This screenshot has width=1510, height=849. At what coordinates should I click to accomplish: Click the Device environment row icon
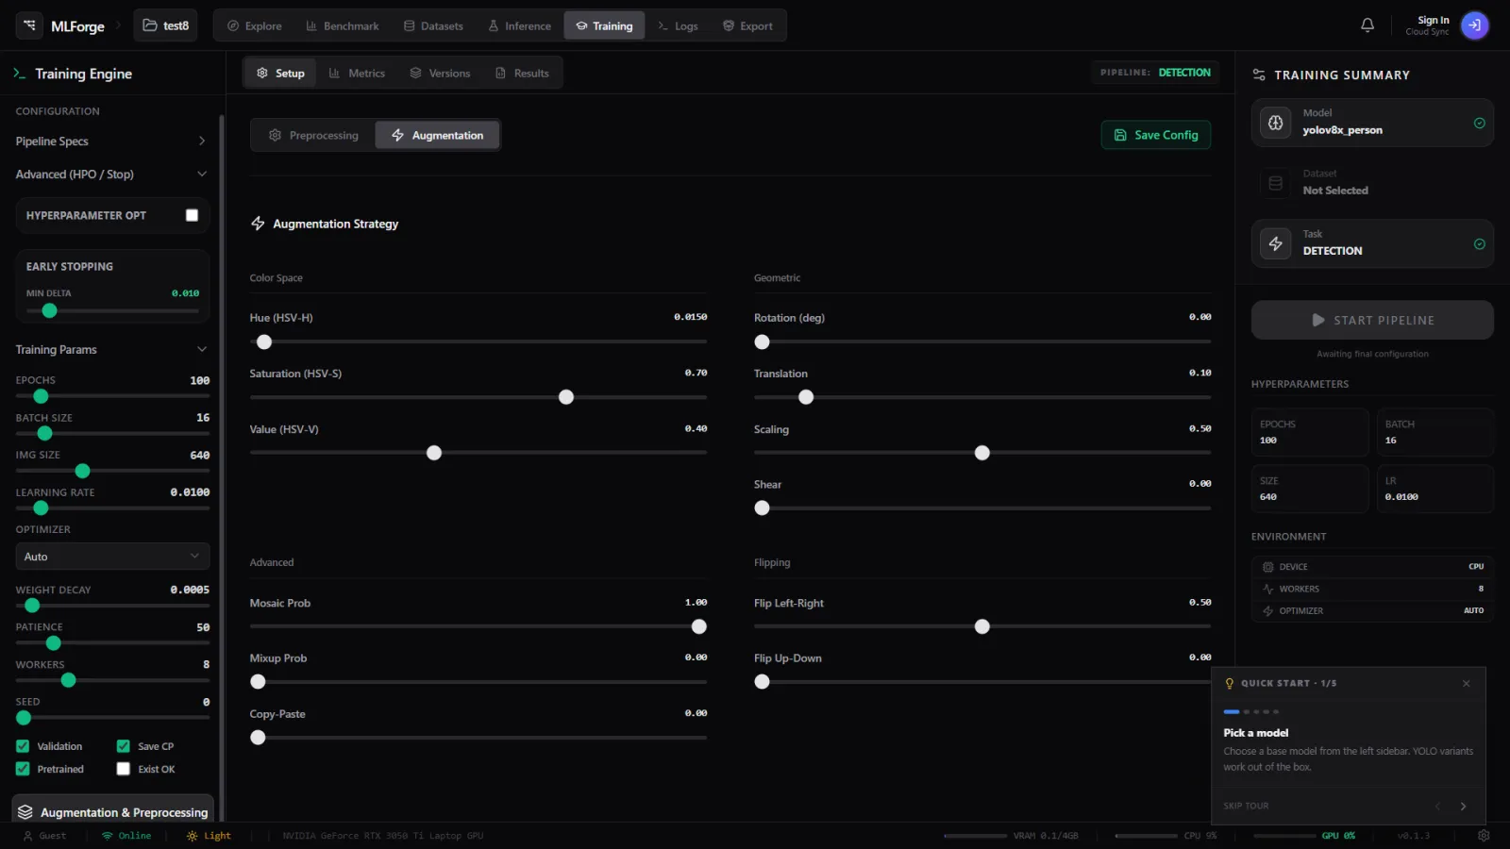(x=1268, y=567)
